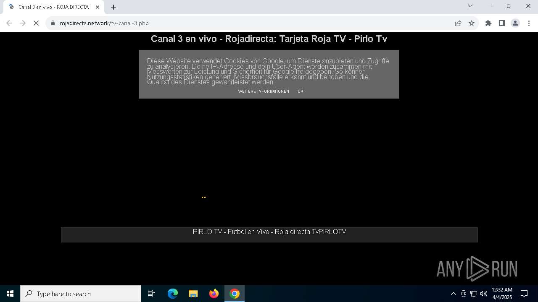Select the Canal 3 en vivo - ROJA DIRECTA tab
The height and width of the screenshot is (302, 538).
pos(54,7)
